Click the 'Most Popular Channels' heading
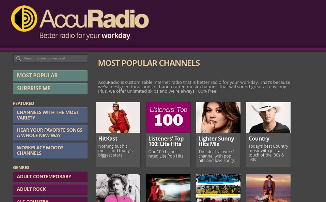Viewport: 326px width, 202px height. pos(149,63)
